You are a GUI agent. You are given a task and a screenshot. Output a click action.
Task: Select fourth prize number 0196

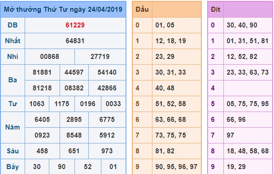88,104
